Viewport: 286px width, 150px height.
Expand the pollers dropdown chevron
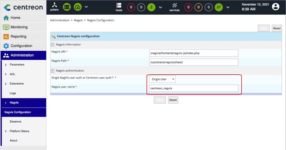coord(87,7)
